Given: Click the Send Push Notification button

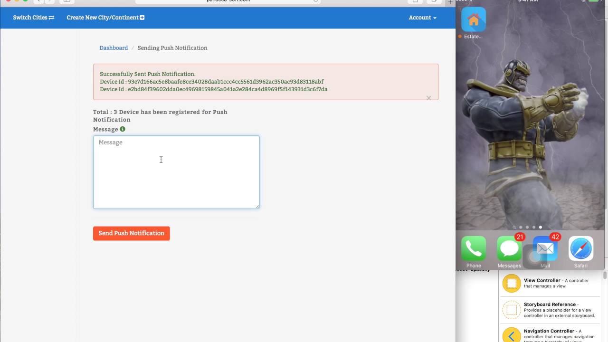Looking at the screenshot, I should click(132, 233).
